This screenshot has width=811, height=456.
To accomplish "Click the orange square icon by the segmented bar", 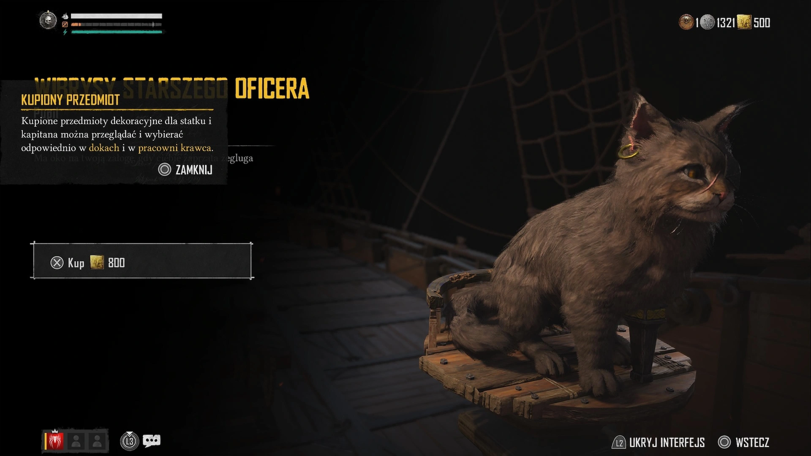I will pos(65,24).
